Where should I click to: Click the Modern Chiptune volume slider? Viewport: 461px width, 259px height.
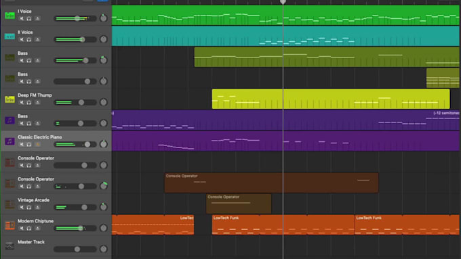[75, 228]
